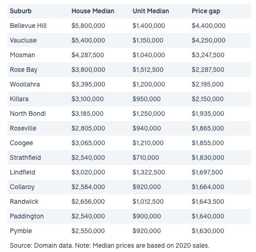Select Paddington unit median $900,000
The image size is (256, 252).
coord(146,216)
